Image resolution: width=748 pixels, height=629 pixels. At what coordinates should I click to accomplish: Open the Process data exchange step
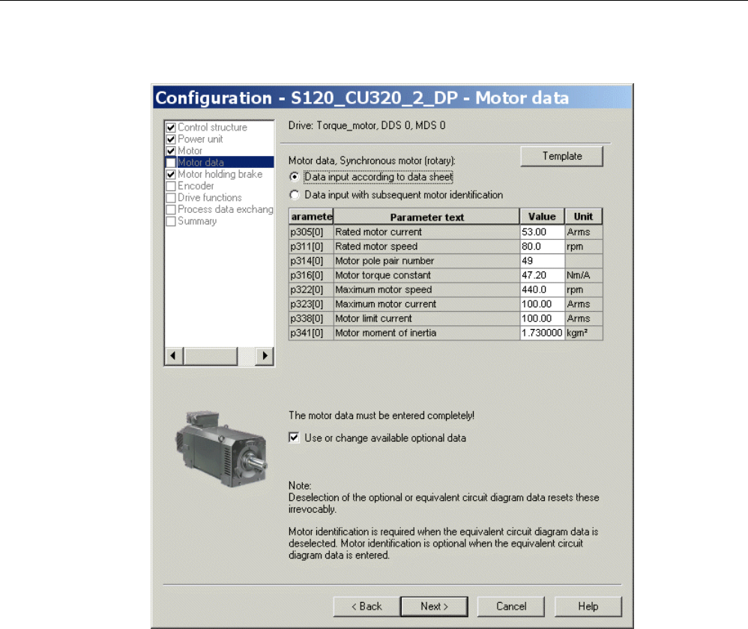[225, 209]
